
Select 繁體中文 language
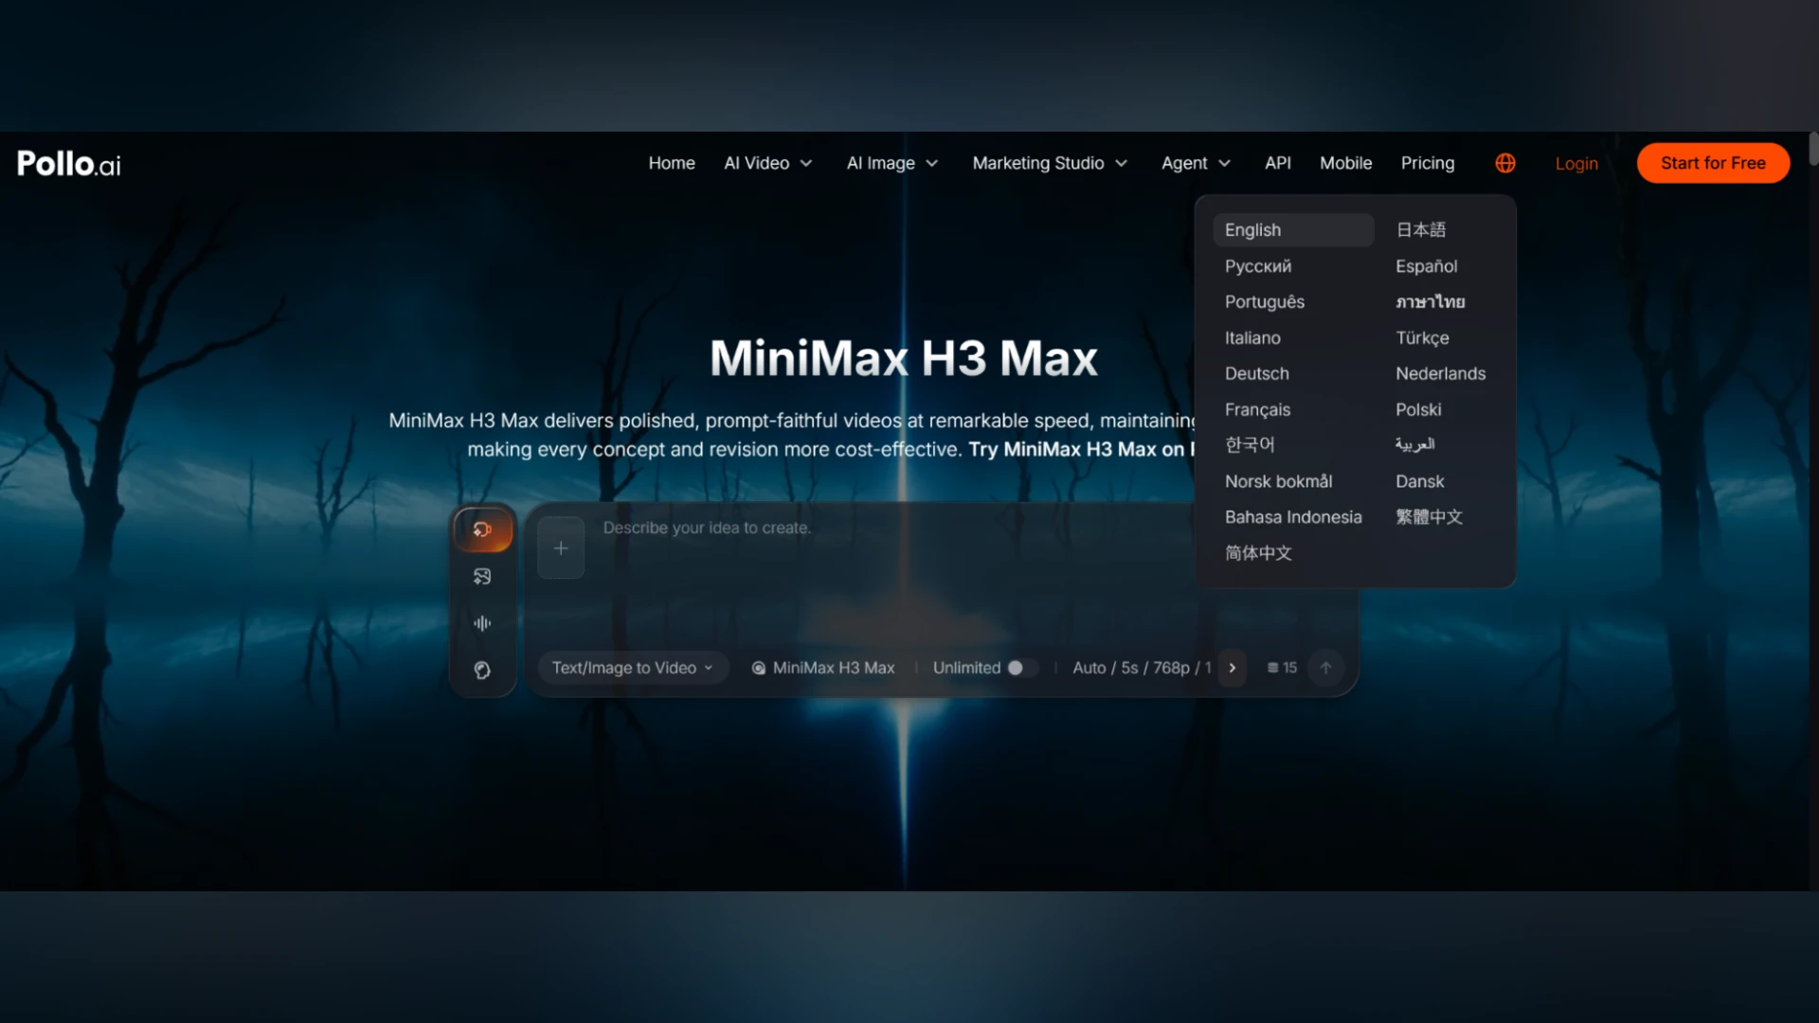coord(1429,517)
